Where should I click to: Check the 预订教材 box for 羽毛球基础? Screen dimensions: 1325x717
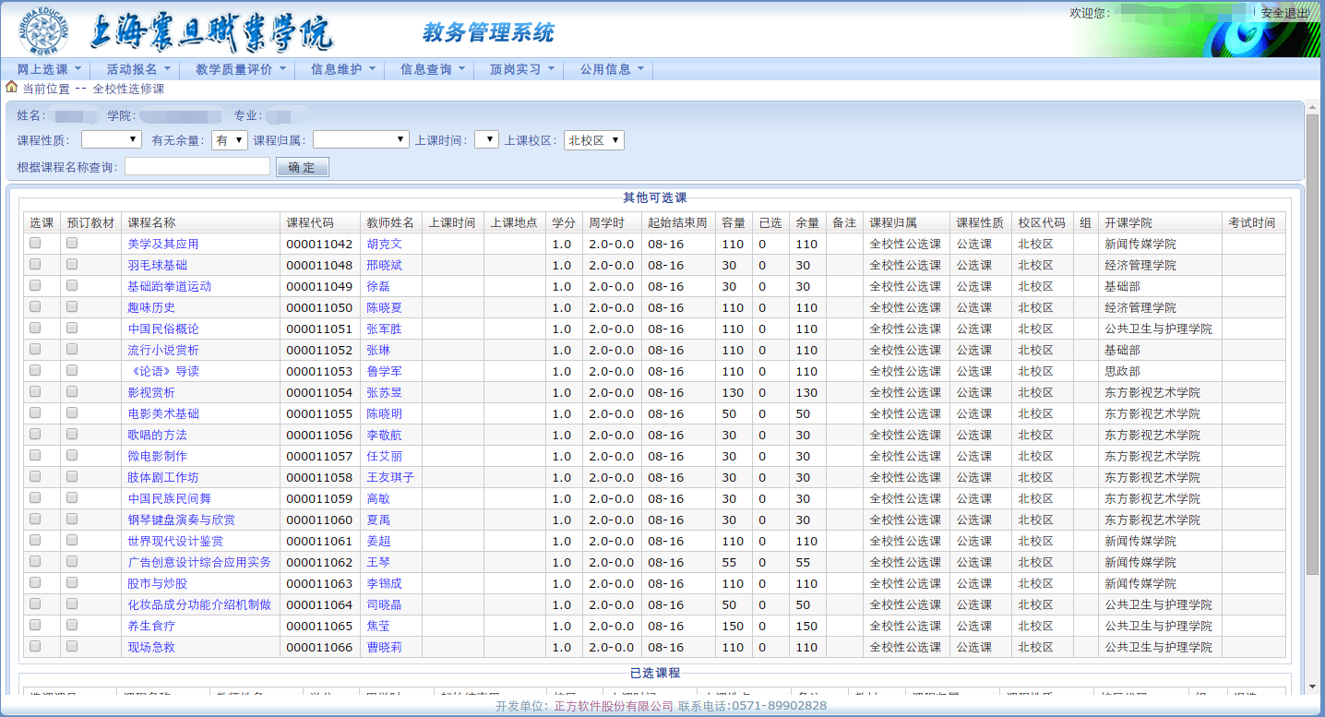pyautogui.click(x=72, y=265)
